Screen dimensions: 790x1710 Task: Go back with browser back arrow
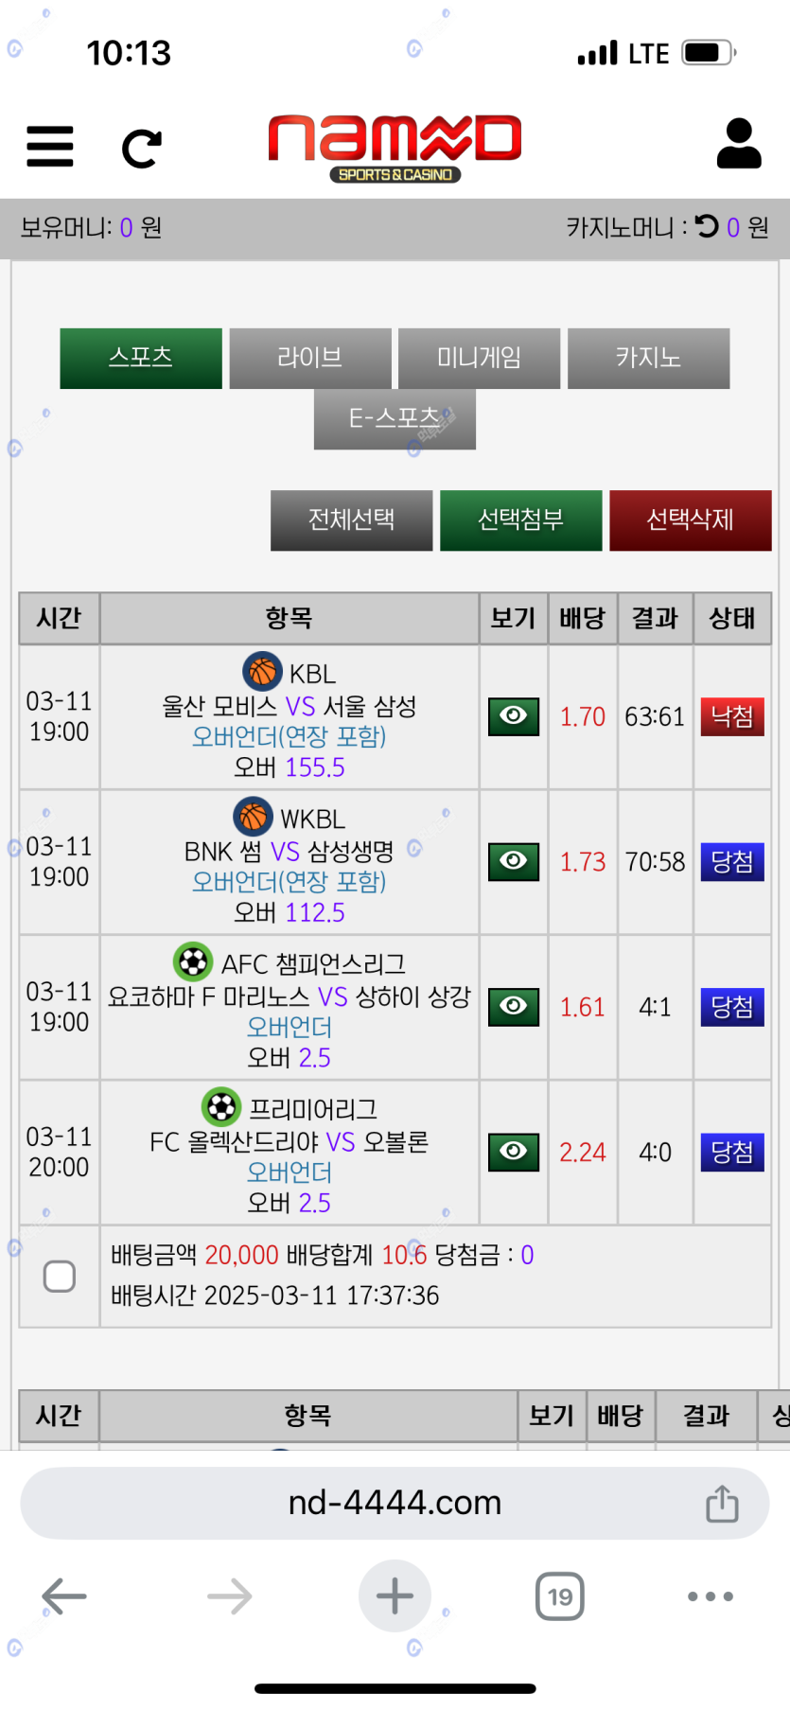(x=64, y=1596)
